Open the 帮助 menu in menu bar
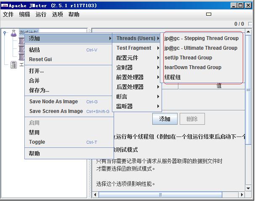Image resolution: width=255 pixels, height=201 pixels. pos(74,14)
